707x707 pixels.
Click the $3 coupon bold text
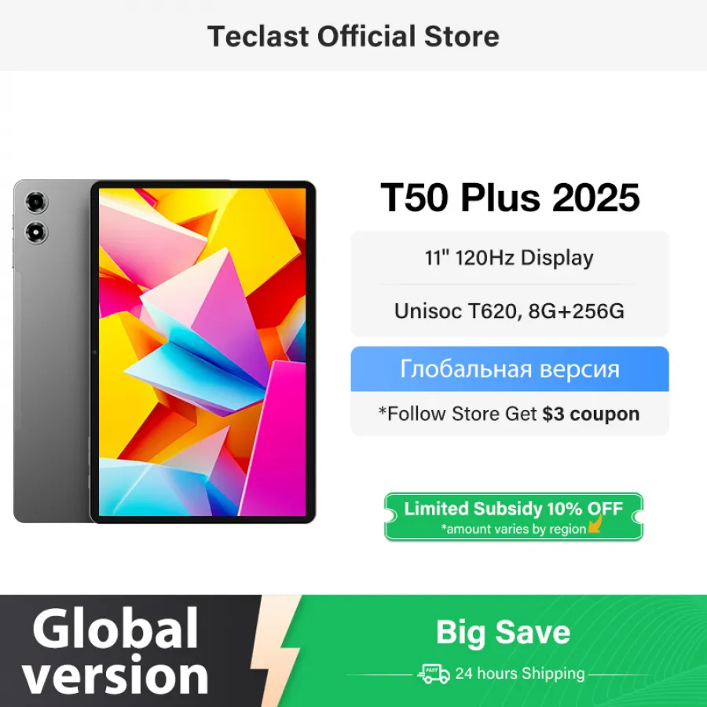[591, 413]
